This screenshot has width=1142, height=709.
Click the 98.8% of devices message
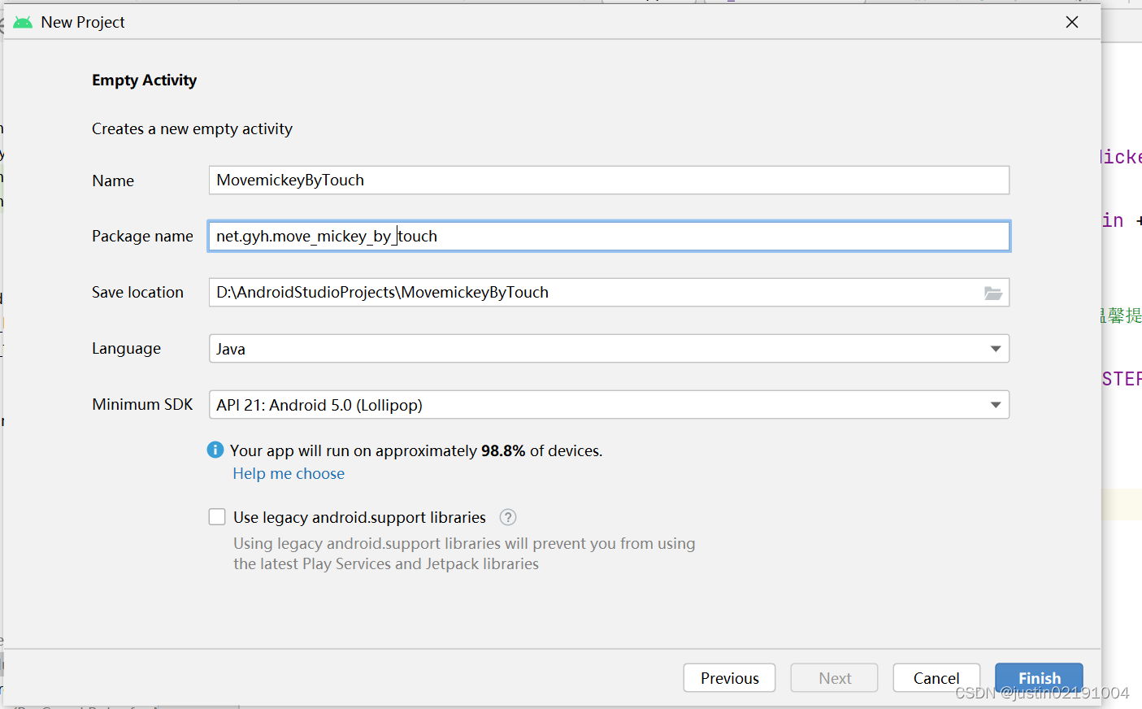coord(416,450)
